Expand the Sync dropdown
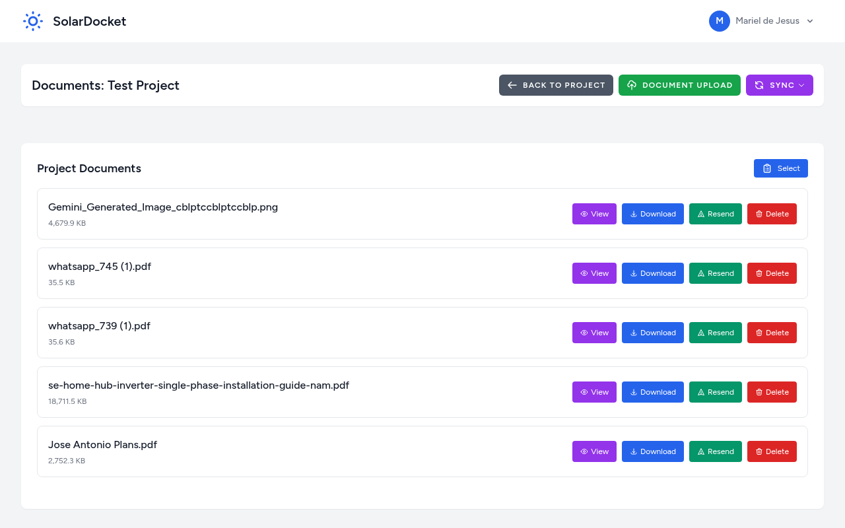Image resolution: width=845 pixels, height=528 pixels. pos(779,85)
